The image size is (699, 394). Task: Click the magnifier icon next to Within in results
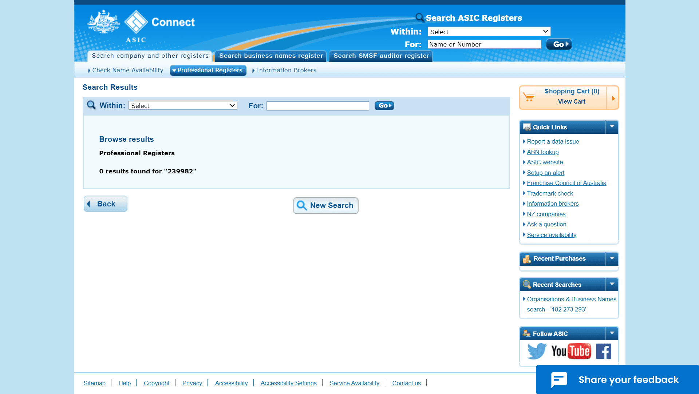pyautogui.click(x=91, y=105)
